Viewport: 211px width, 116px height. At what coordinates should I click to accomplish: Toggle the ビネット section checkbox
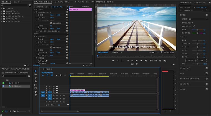[x=207, y=89]
